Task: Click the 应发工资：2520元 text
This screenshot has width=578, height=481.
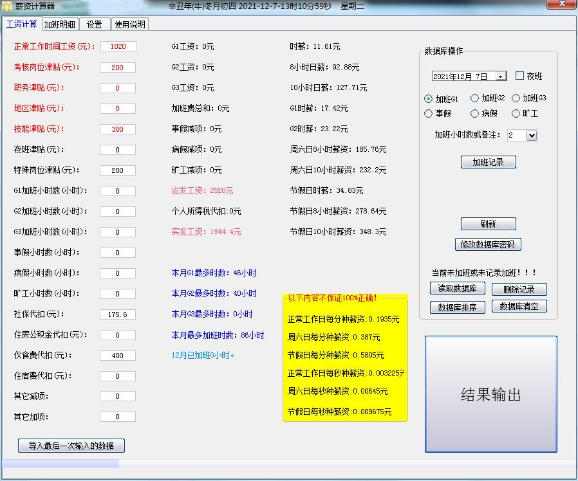Action: click(x=202, y=191)
